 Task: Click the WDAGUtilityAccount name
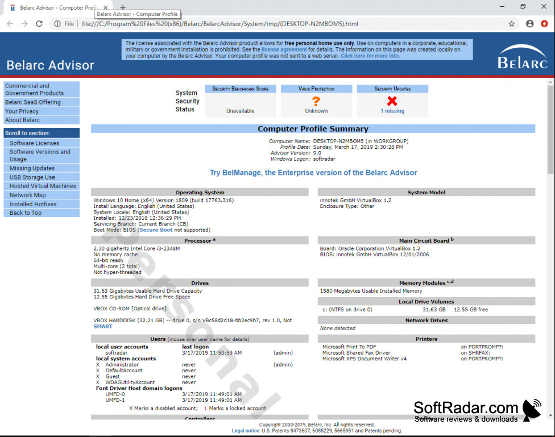(130, 382)
